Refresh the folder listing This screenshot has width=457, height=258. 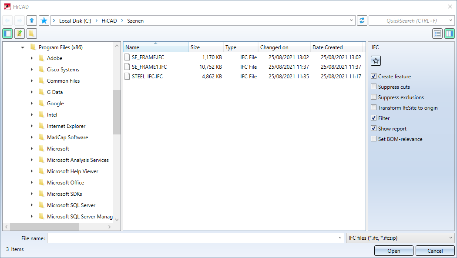tap(362, 21)
